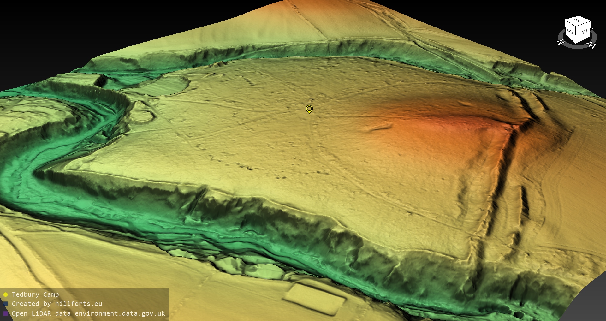This screenshot has width=606, height=321.
Task: Open the Created by hillforts.eu link
Action: (x=57, y=304)
